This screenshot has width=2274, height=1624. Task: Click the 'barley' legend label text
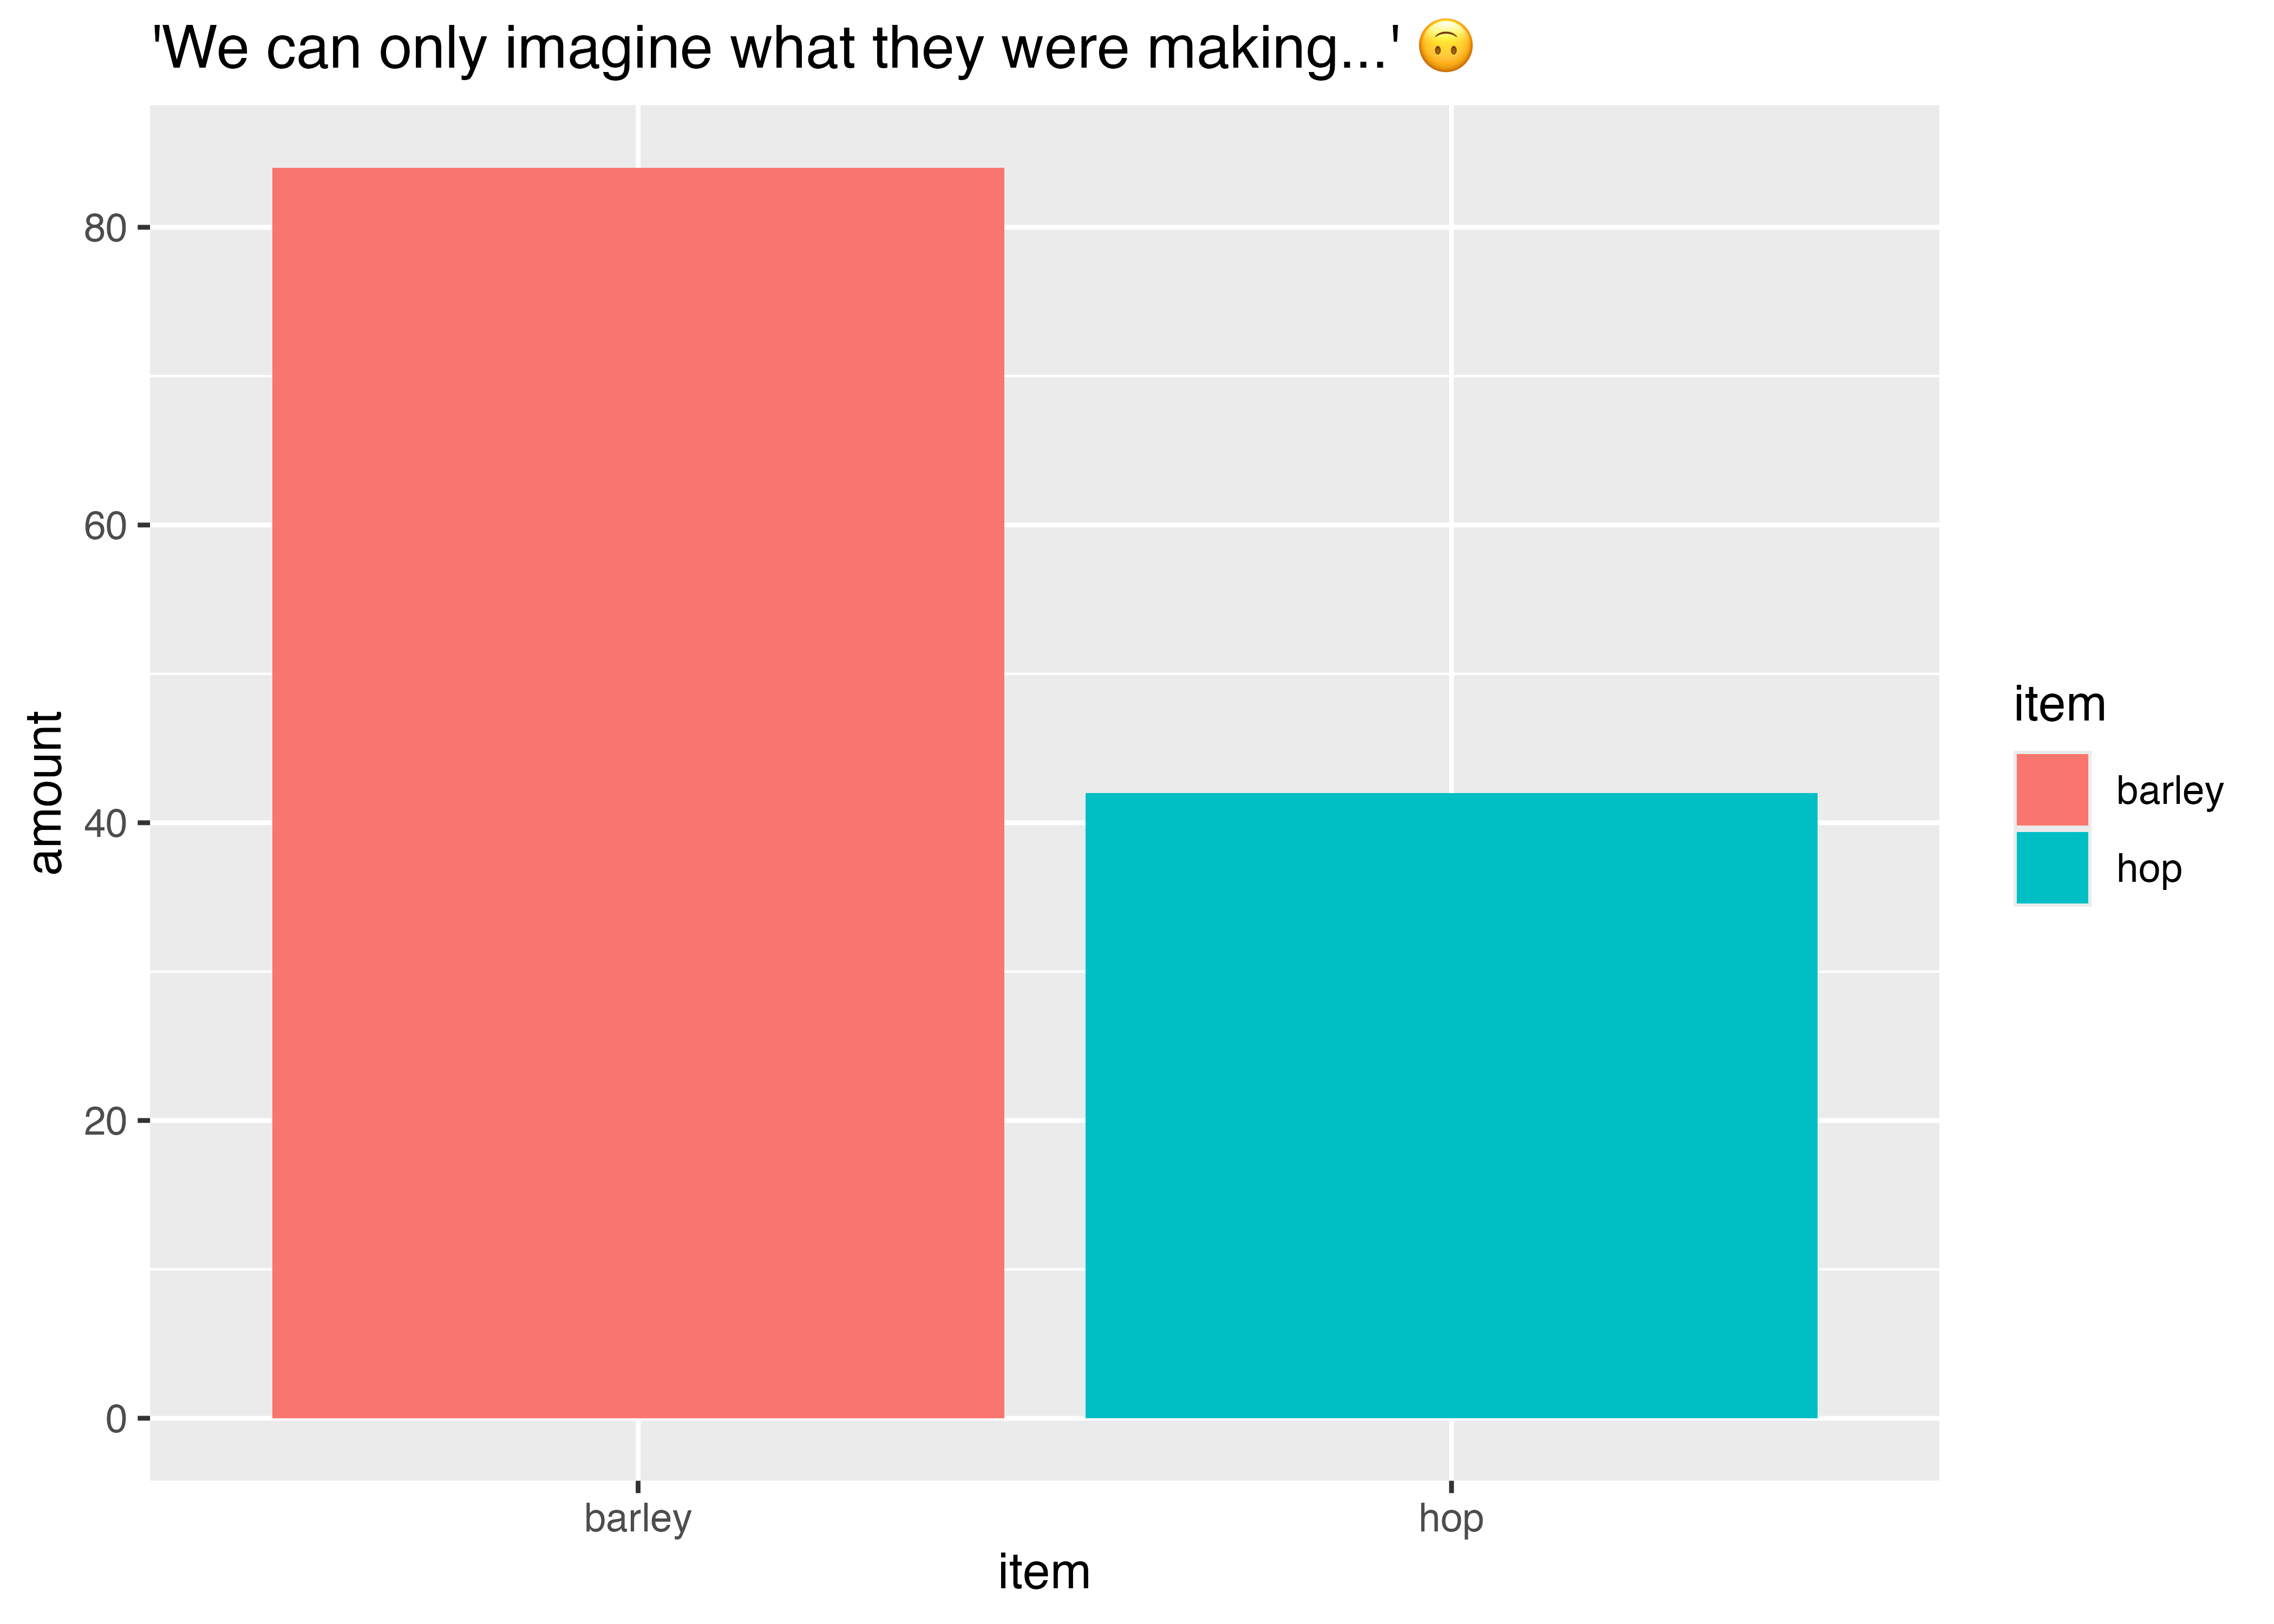[x=2169, y=791]
